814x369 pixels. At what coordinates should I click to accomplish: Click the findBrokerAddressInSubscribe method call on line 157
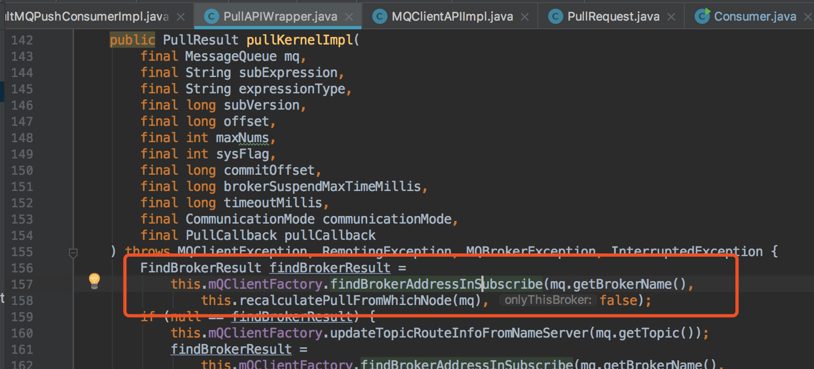click(436, 284)
